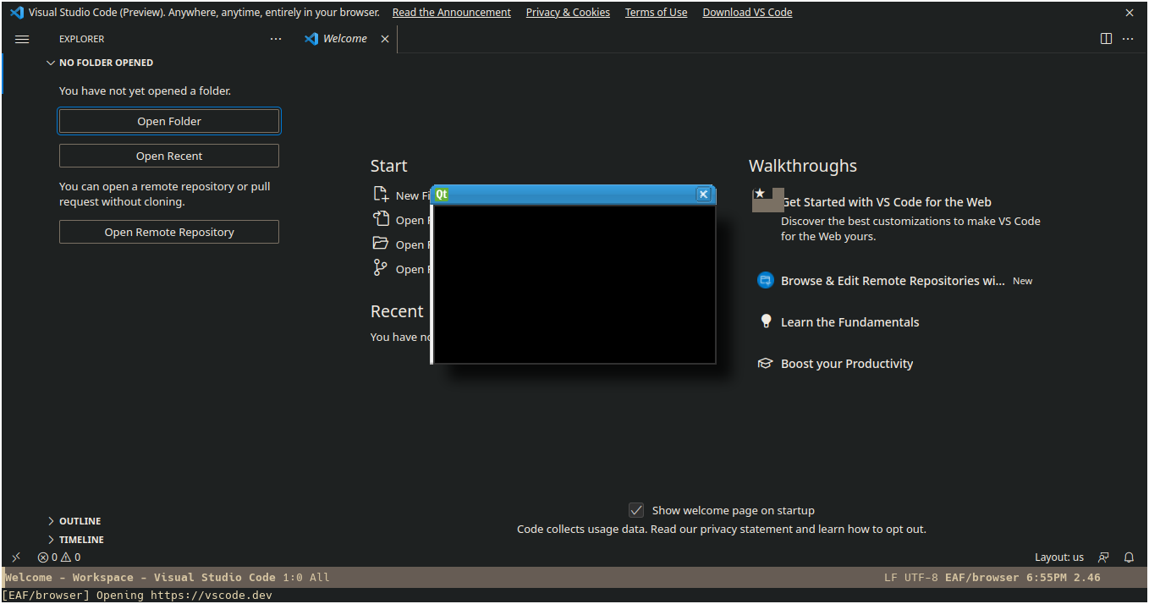Screen dimensions: 1149x604
Task: Click the Boost your Productivity graduation icon
Action: point(766,363)
